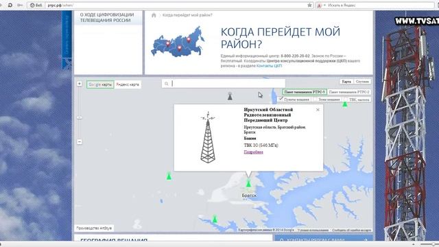Open Условия использования map link

pyautogui.click(x=313, y=231)
